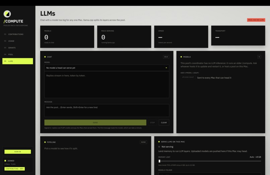
Task: Click the "LLMs" page title
Action: coord(48,14)
